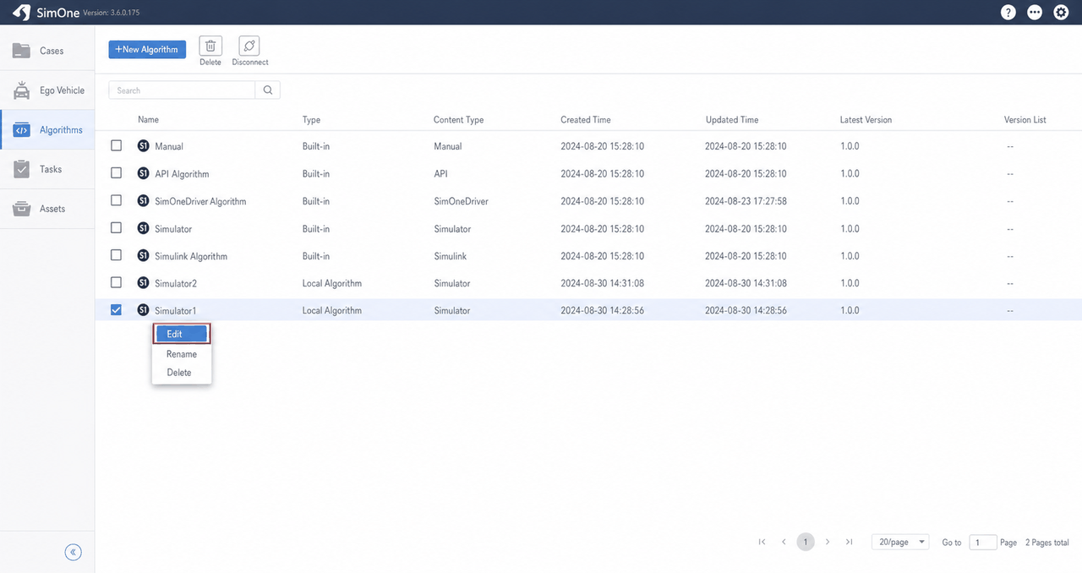Click the Assets box icon

tap(22, 209)
